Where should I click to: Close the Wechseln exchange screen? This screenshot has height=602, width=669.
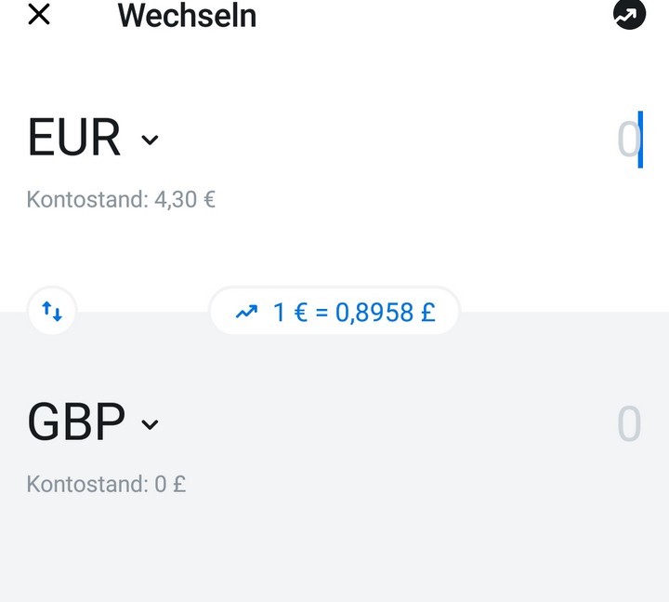(x=39, y=15)
